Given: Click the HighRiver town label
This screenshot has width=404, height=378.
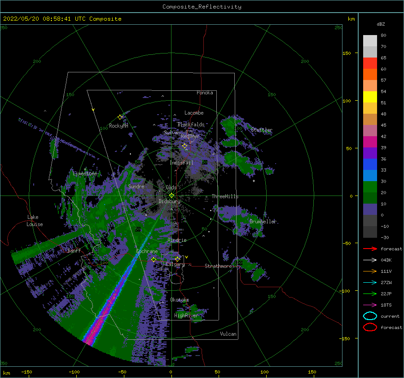Looking at the screenshot, I should [186, 316].
